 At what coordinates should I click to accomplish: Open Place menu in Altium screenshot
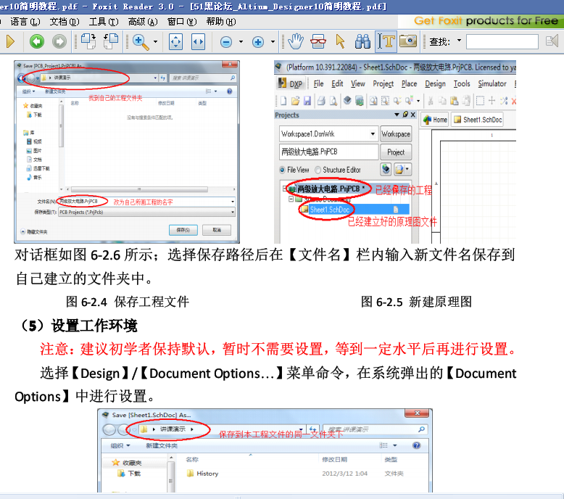[409, 83]
